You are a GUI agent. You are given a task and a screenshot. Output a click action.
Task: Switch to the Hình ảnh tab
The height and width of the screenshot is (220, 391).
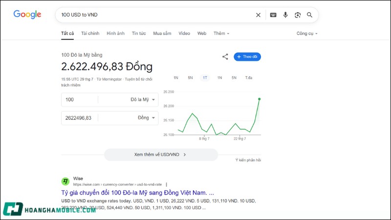click(x=115, y=33)
